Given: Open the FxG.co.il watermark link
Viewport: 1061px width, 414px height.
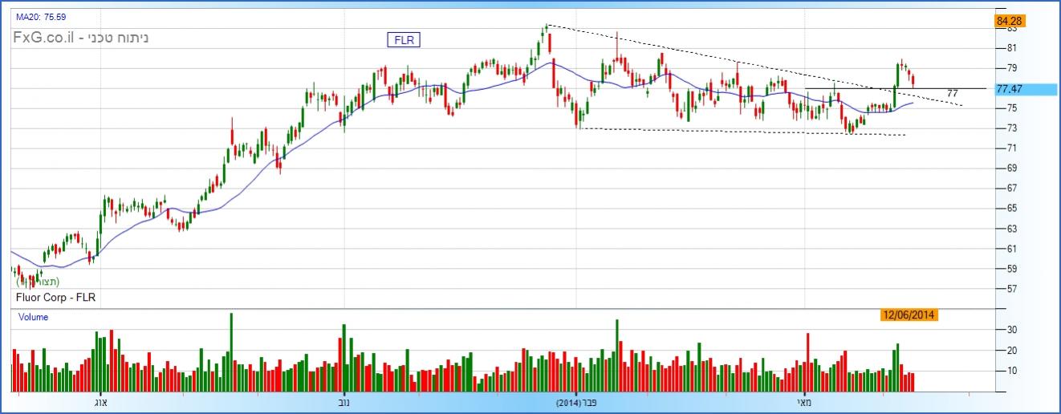Looking at the screenshot, I should [80, 37].
